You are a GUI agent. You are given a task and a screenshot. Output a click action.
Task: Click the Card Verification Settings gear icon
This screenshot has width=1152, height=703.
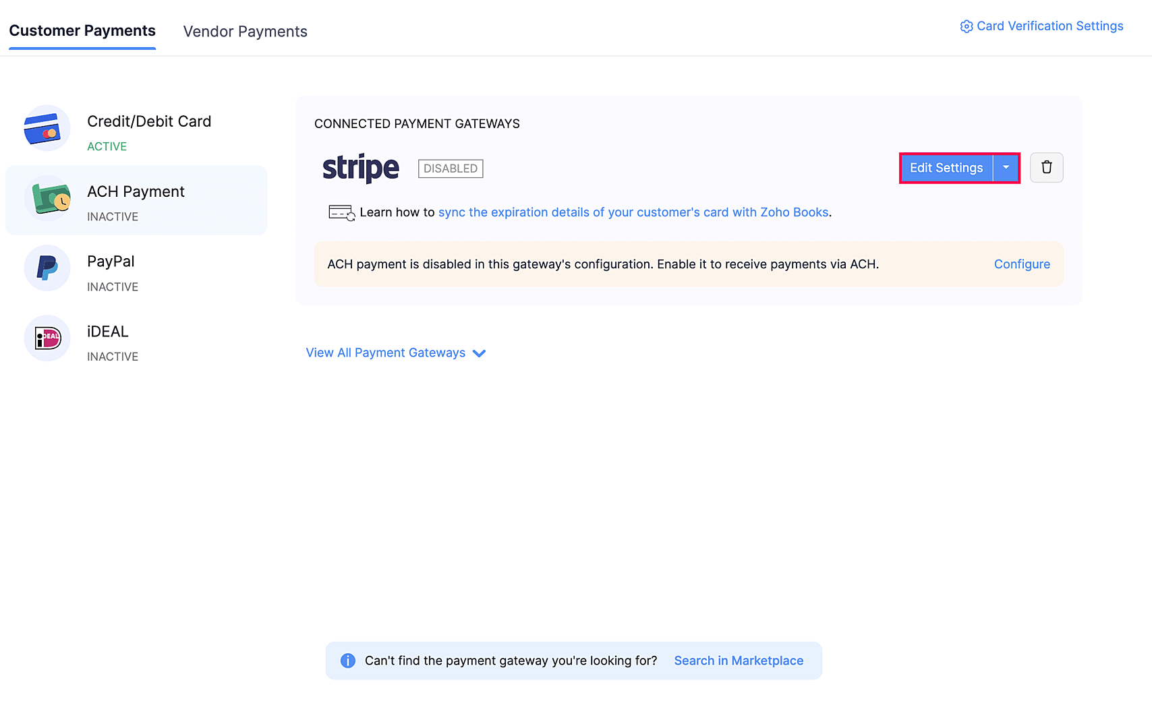(x=966, y=26)
